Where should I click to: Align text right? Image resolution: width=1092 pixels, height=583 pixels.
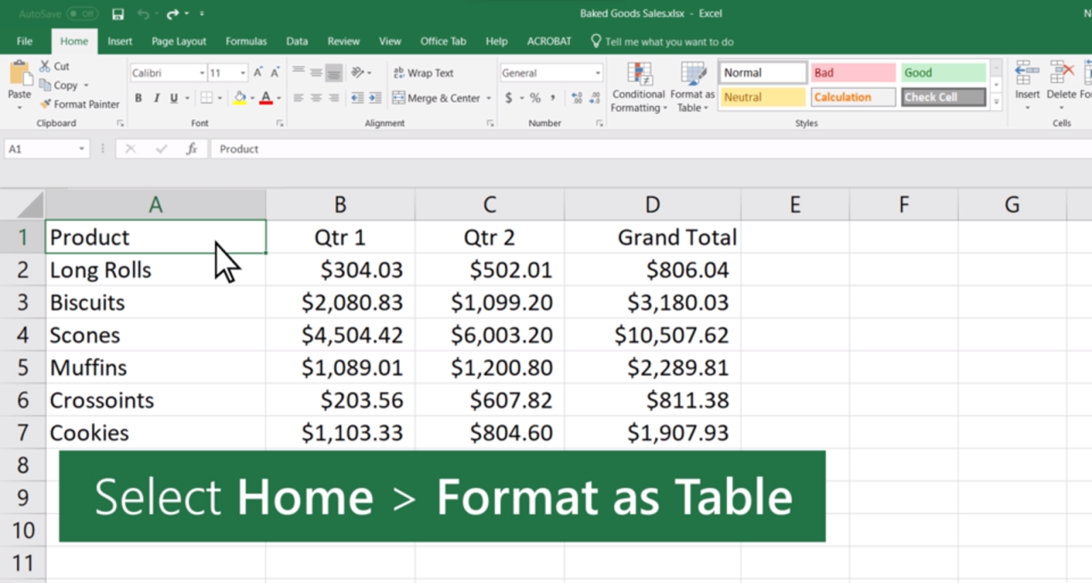(x=334, y=98)
